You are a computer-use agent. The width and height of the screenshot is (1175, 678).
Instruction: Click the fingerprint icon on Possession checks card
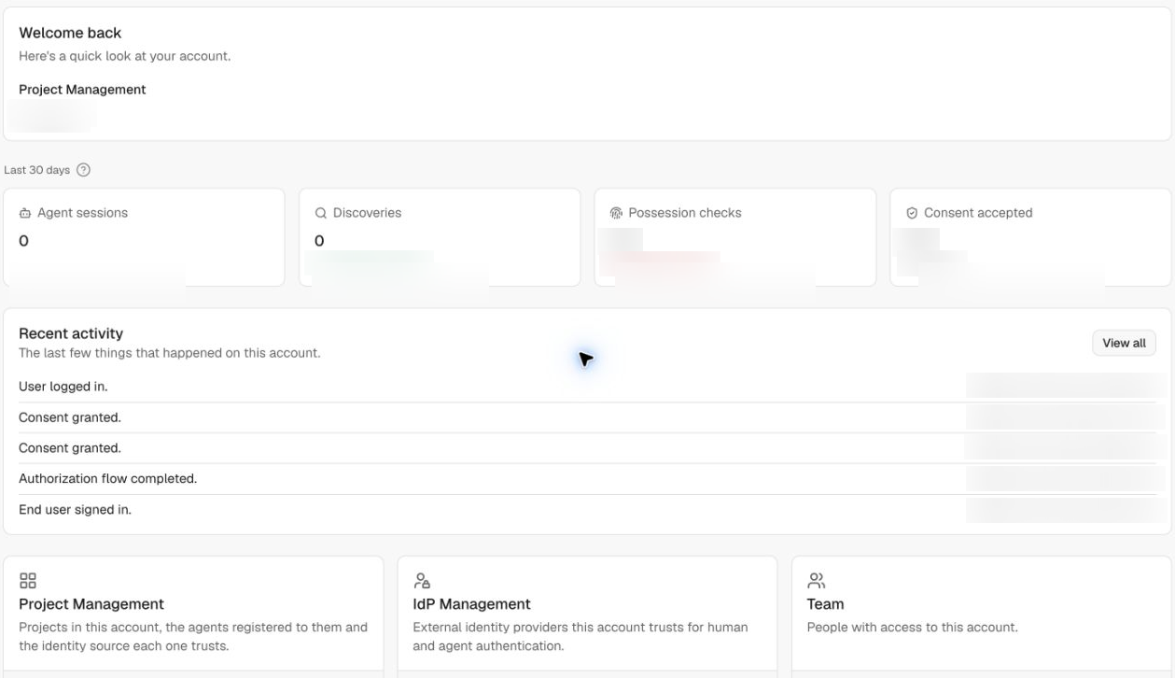point(616,213)
